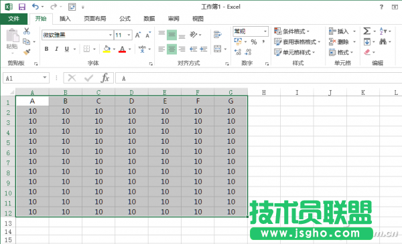Image resolution: width=402 pixels, height=244 pixels.
Task: Open text orientation options
Action: pyautogui.click(x=194, y=35)
